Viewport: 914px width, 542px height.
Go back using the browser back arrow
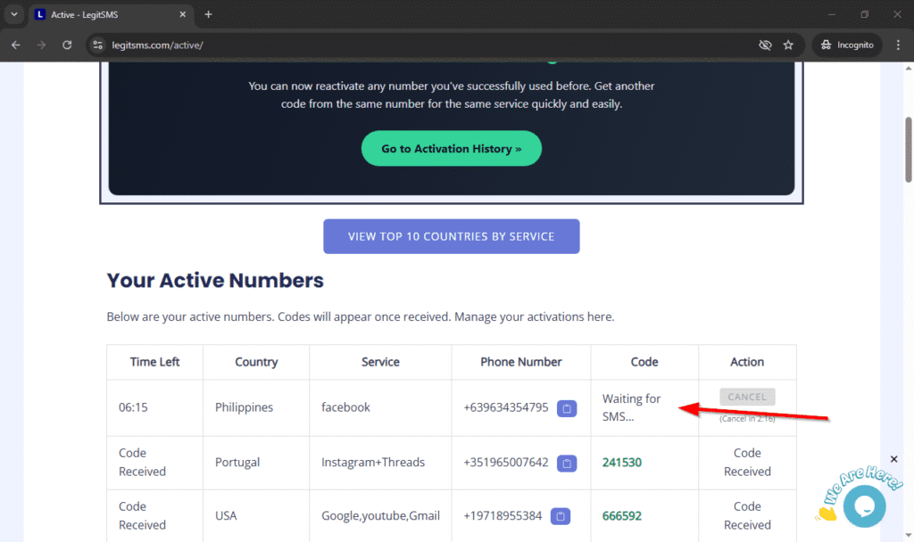[x=15, y=45]
